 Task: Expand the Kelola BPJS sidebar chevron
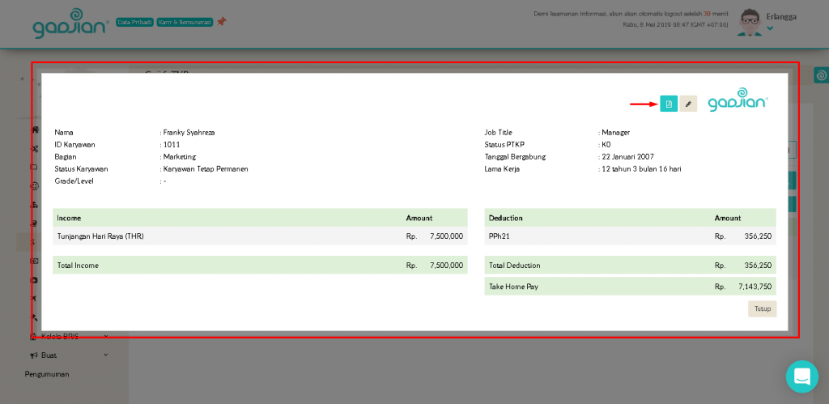pos(105,336)
